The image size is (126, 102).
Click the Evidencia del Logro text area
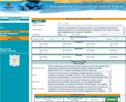click(79, 68)
